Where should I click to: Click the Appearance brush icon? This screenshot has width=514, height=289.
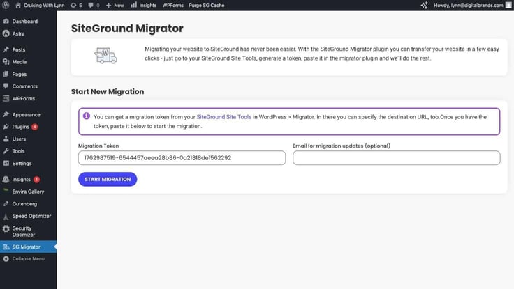[6, 114]
